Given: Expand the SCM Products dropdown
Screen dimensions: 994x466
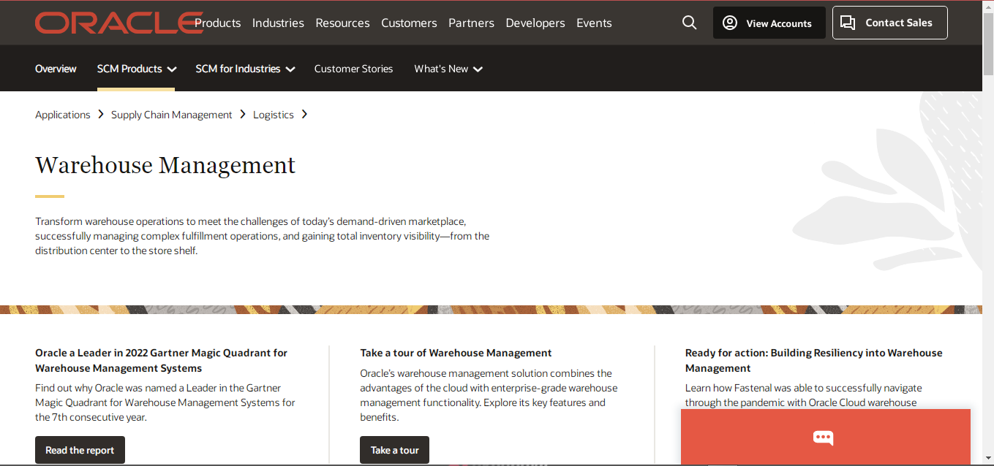Looking at the screenshot, I should tap(137, 69).
